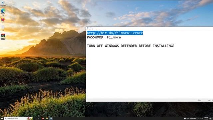The image size is (213, 120).
Task: Select the Filmora installer archive on desktop
Action: [x=3, y=37]
